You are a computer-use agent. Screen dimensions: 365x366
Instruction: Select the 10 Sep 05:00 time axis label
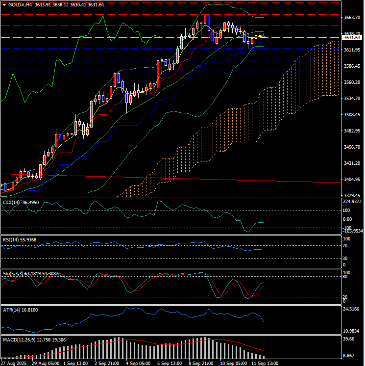234,364
